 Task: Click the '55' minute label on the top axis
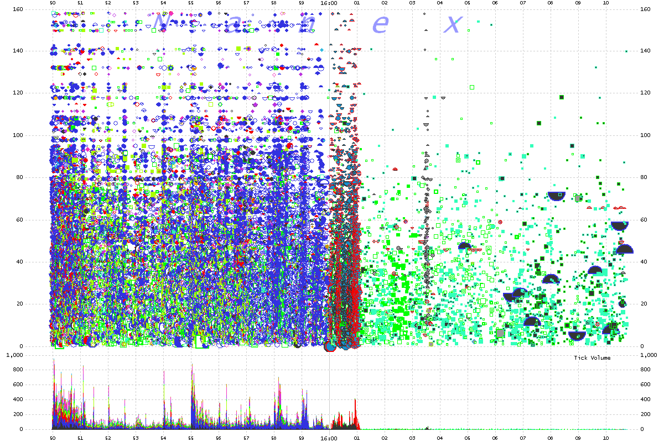point(191,3)
